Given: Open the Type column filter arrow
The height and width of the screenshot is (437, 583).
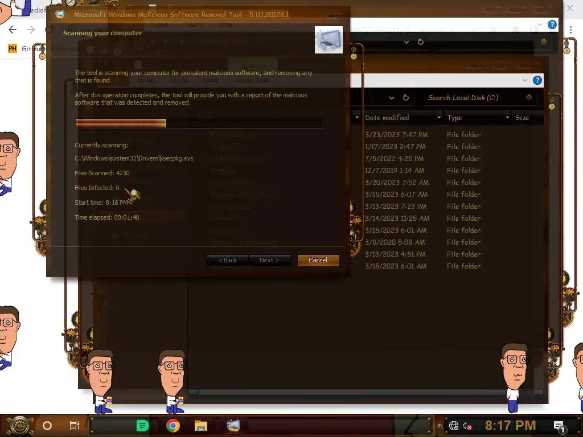Looking at the screenshot, I should point(507,117).
